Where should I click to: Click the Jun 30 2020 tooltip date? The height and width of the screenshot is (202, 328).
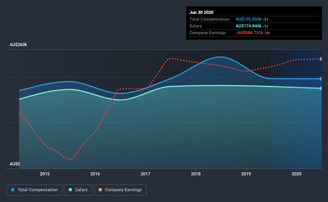pos(201,12)
